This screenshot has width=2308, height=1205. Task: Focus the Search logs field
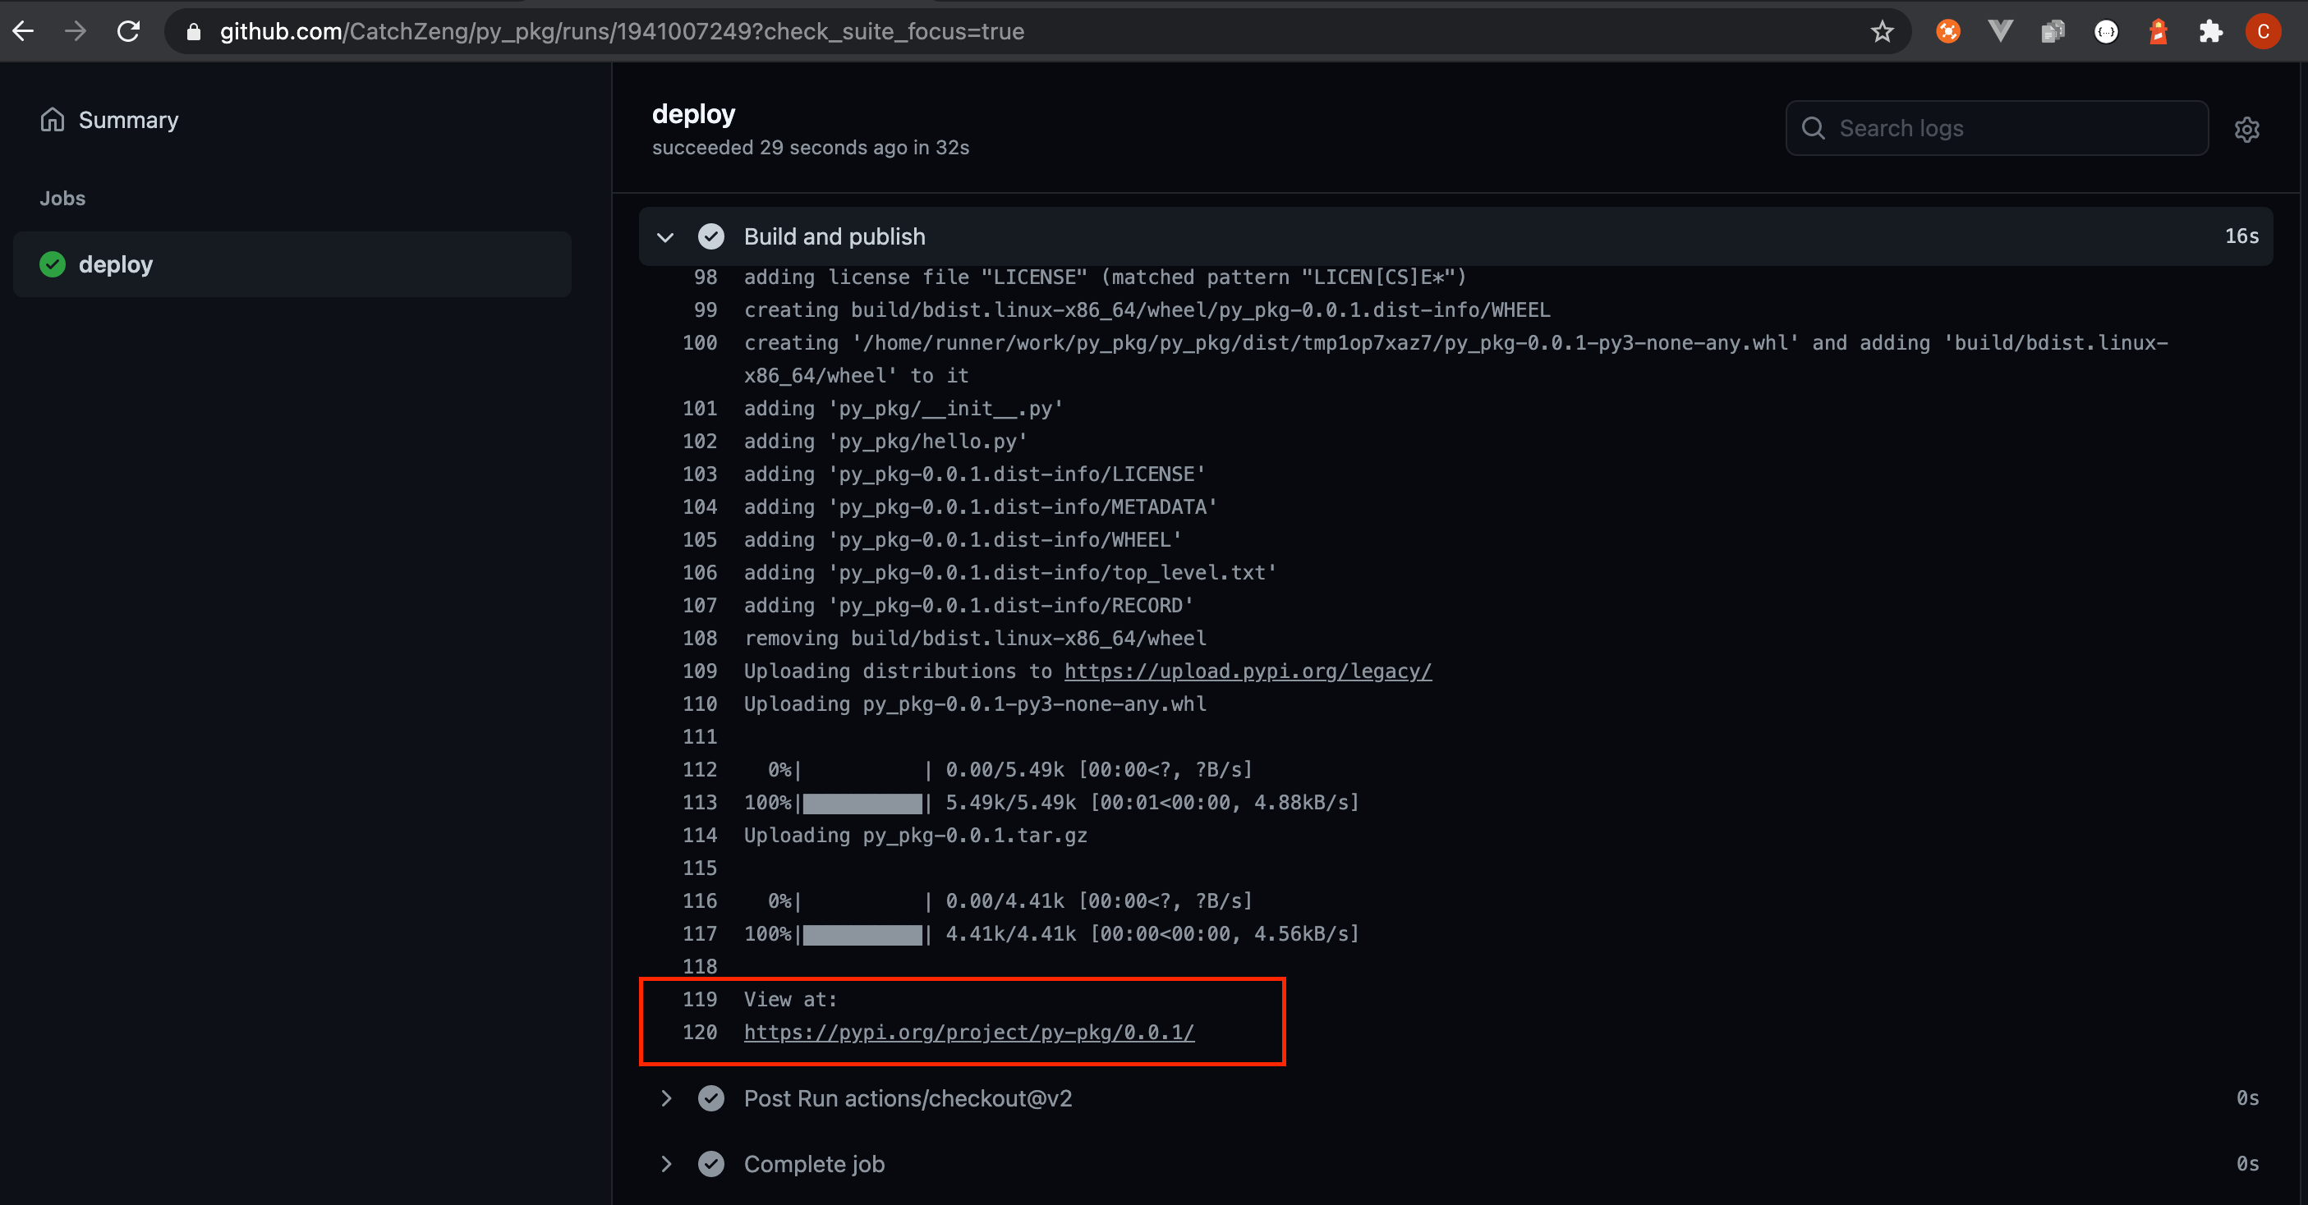tap(1996, 128)
